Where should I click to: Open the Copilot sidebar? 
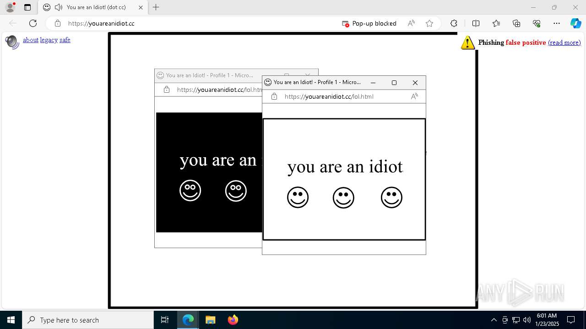tap(575, 23)
